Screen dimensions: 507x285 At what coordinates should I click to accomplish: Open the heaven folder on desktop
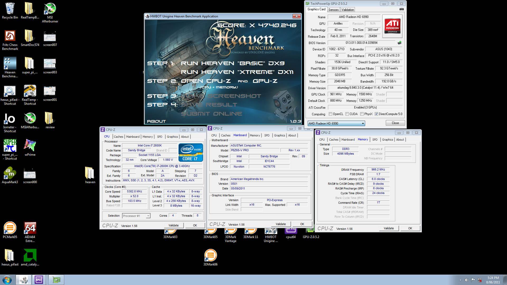coord(90,175)
